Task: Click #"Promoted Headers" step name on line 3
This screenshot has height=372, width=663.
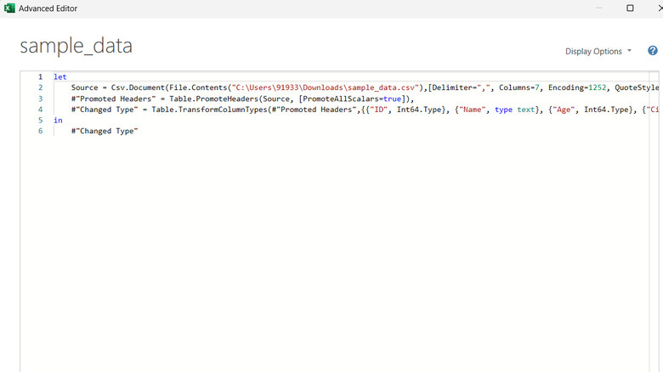Action: (x=113, y=99)
